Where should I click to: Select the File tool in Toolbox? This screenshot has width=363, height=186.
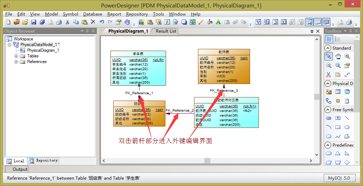[x=347, y=101]
